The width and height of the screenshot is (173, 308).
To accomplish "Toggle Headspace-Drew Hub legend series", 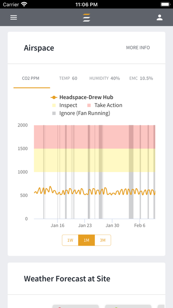I will (x=82, y=97).
